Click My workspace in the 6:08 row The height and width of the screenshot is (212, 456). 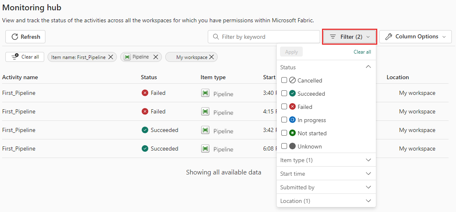pos(417,149)
